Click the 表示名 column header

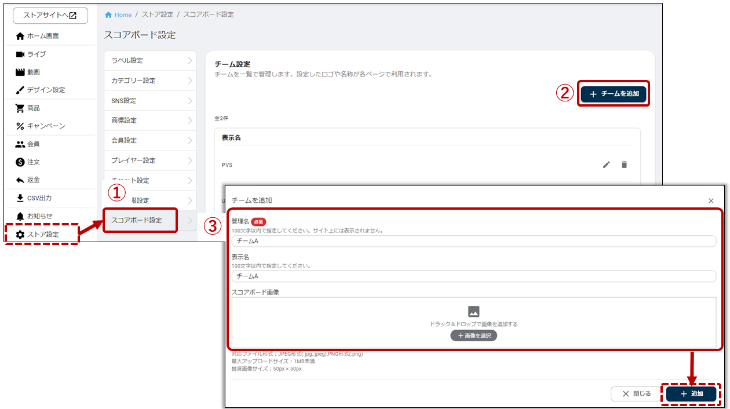[x=231, y=138]
